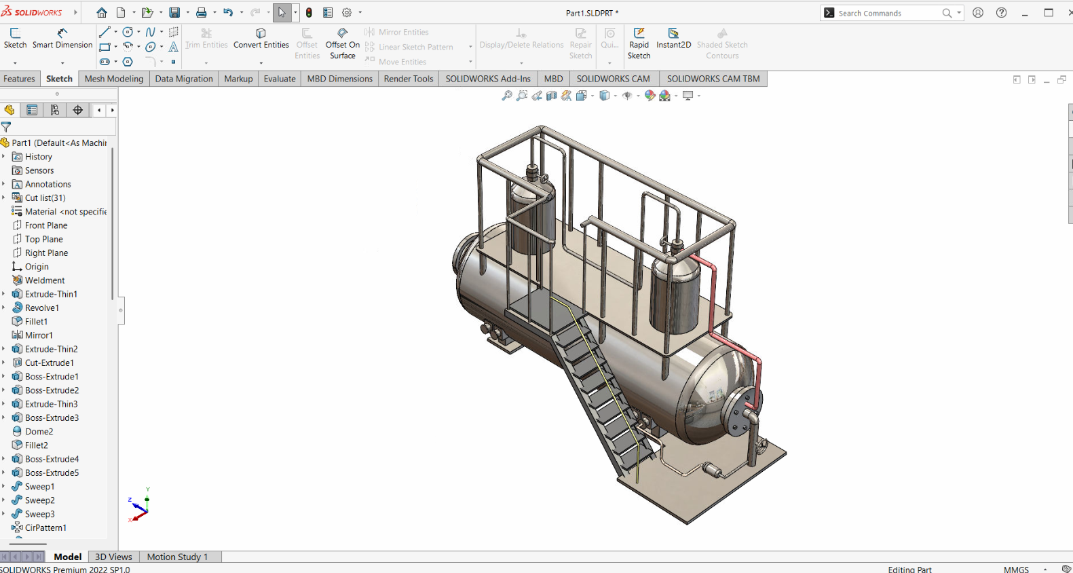1073x573 pixels.
Task: Toggle Instant2D mode
Action: (x=673, y=38)
